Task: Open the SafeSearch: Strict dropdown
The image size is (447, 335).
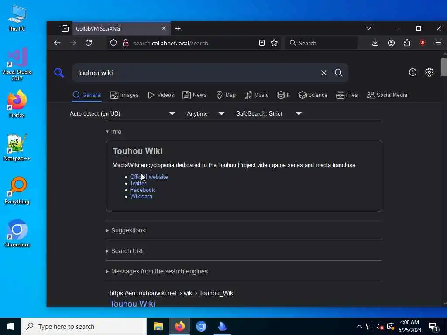Action: [x=268, y=114]
